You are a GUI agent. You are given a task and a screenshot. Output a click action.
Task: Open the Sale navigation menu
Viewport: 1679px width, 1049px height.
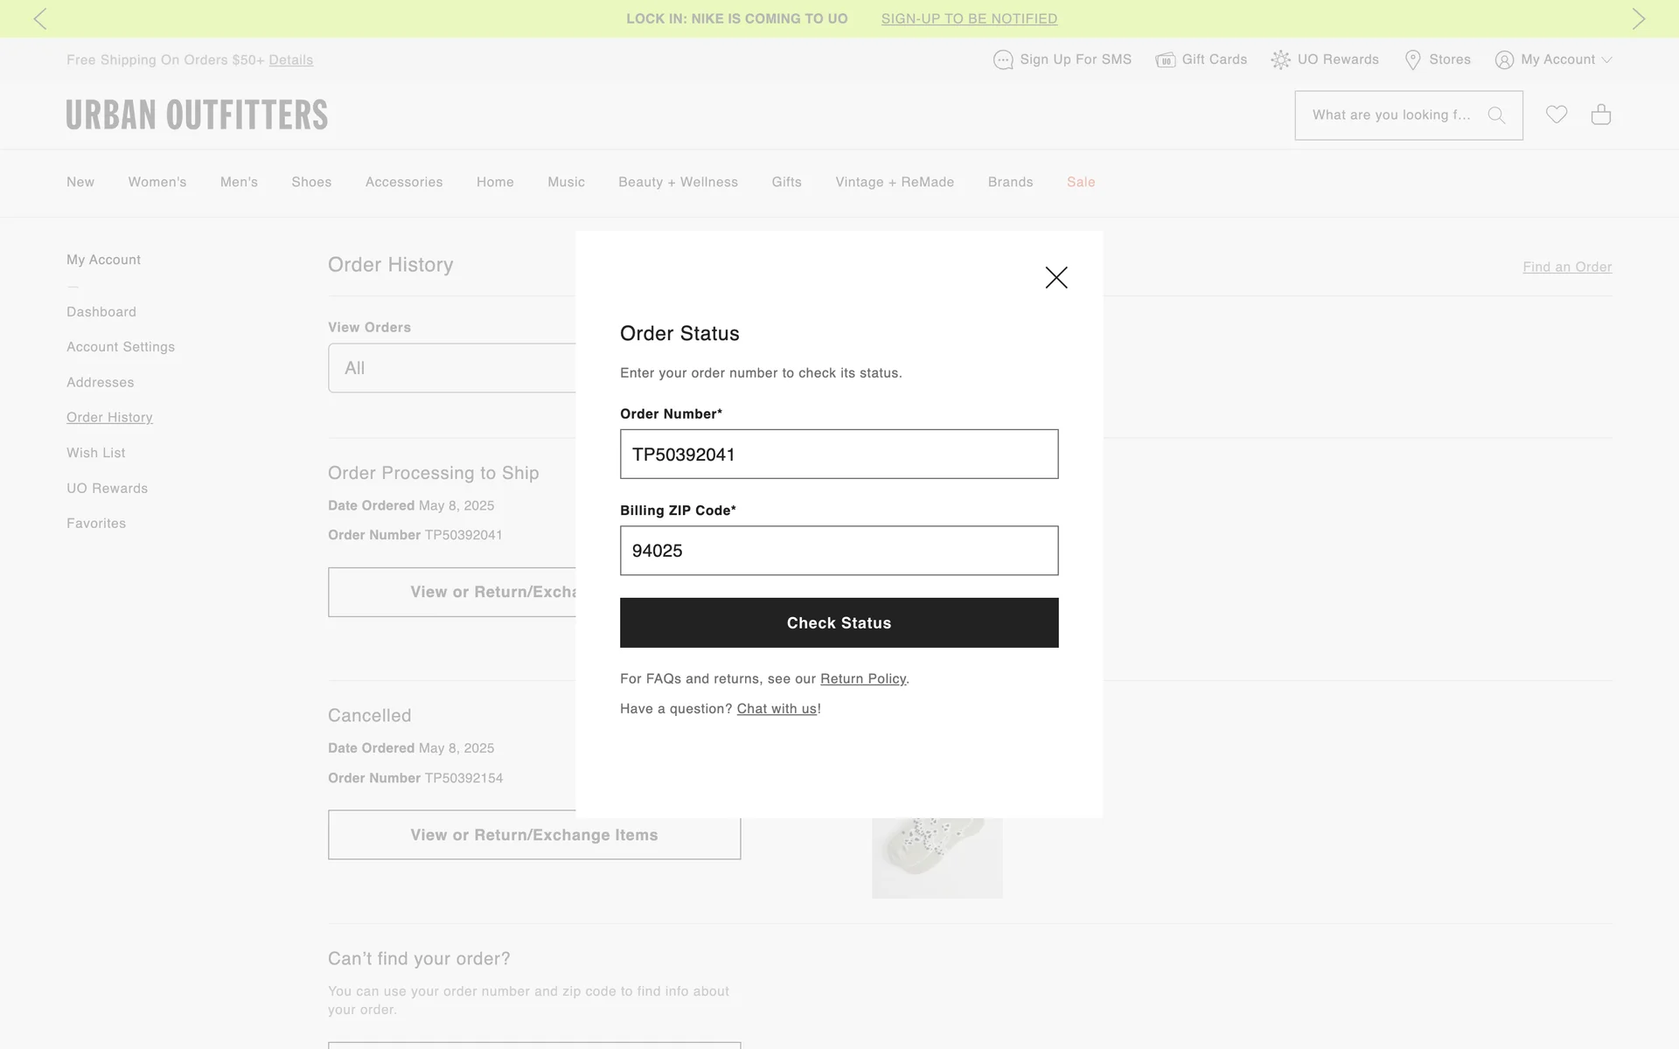click(1081, 182)
